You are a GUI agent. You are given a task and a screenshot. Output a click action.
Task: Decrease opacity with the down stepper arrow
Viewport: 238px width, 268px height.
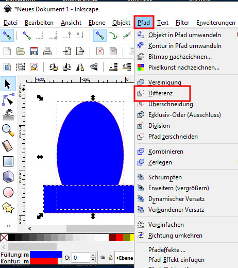[93, 260]
